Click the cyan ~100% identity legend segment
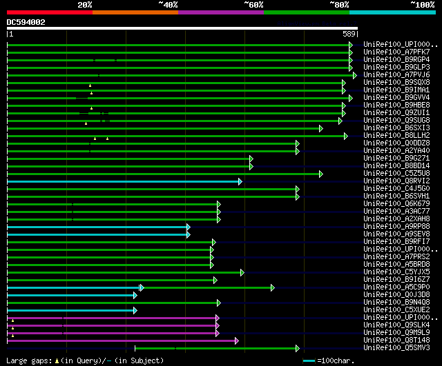This screenshot has height=366, width=442. click(x=393, y=12)
